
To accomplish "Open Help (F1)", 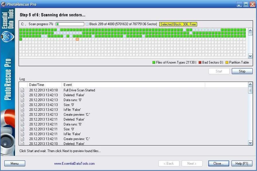I will (242, 164).
